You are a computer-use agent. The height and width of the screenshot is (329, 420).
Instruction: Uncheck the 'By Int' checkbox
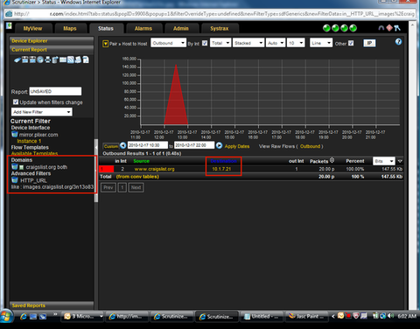205,43
